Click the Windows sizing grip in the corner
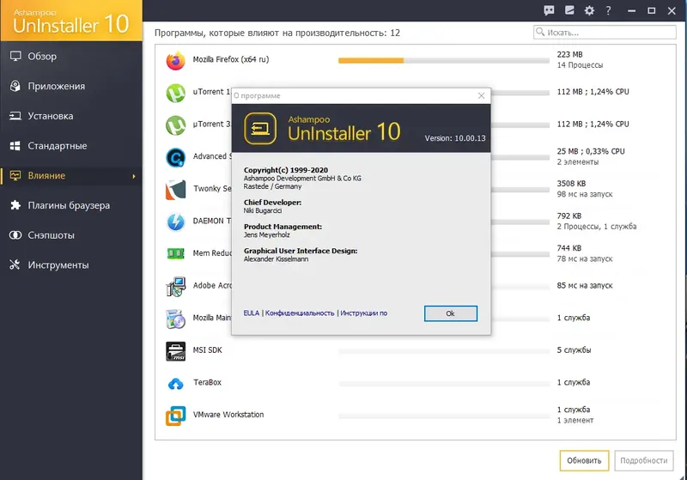Screen dimensions: 687x480 (683, 477)
